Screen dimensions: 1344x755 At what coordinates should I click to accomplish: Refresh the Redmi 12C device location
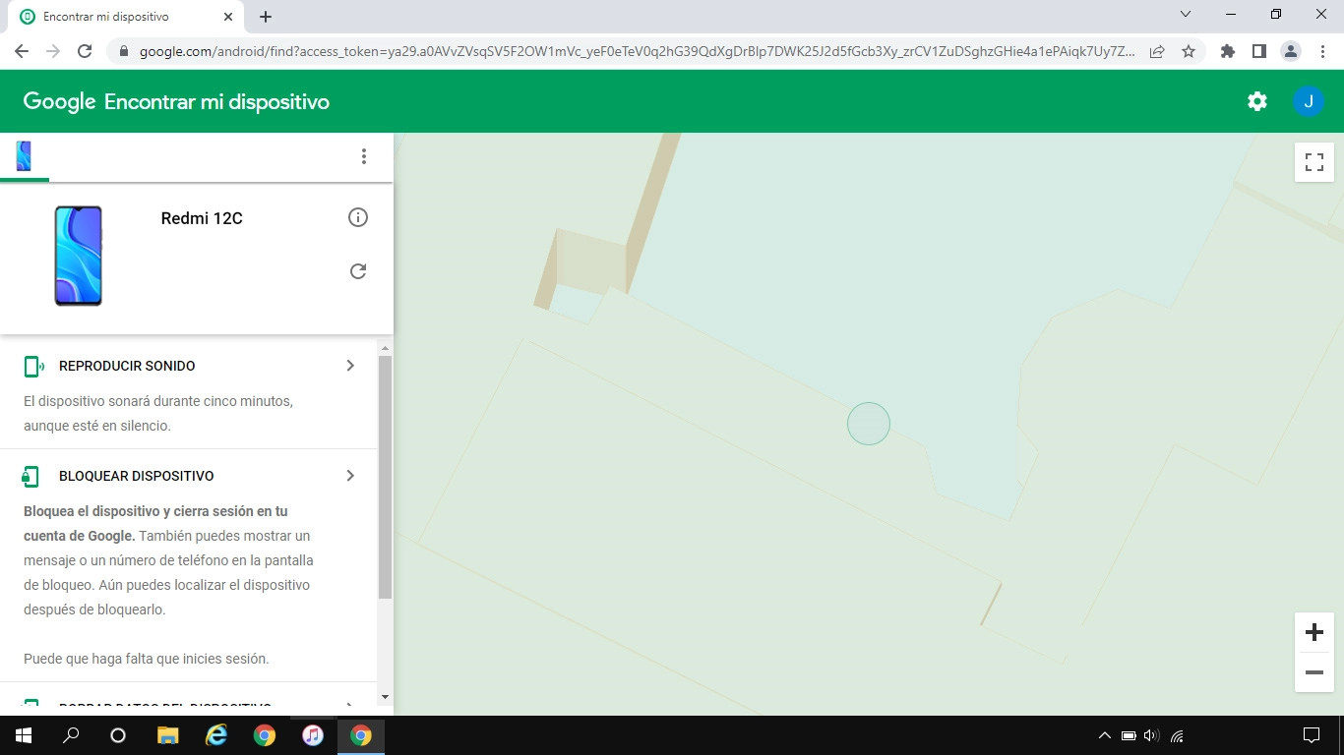358,271
